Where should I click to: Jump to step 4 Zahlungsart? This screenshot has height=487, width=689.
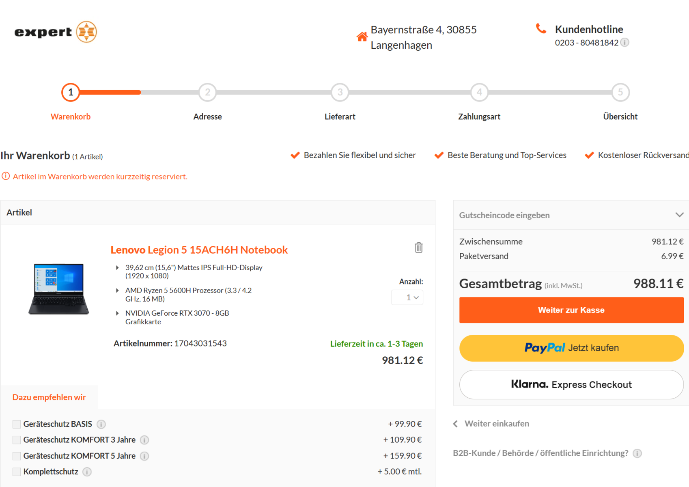point(479,93)
